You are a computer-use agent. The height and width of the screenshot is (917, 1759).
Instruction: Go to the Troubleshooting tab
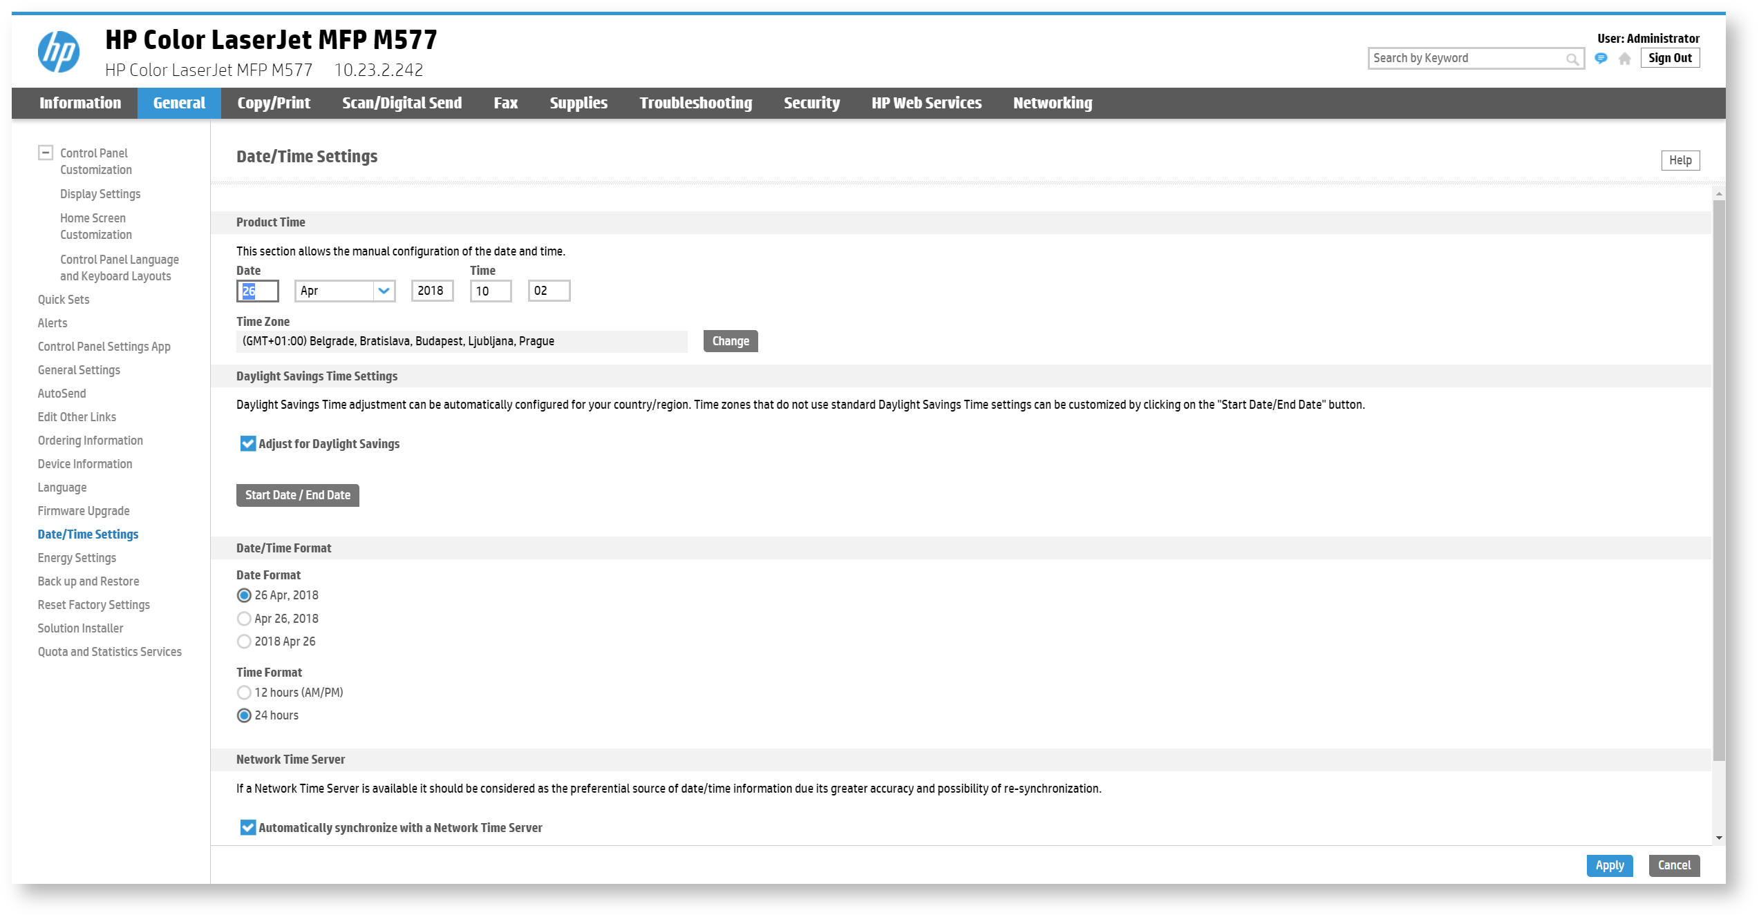(x=695, y=104)
